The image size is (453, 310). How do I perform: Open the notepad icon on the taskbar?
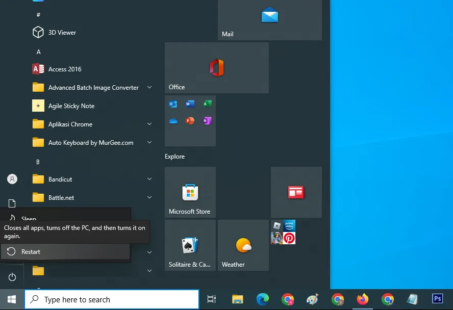[412, 299]
